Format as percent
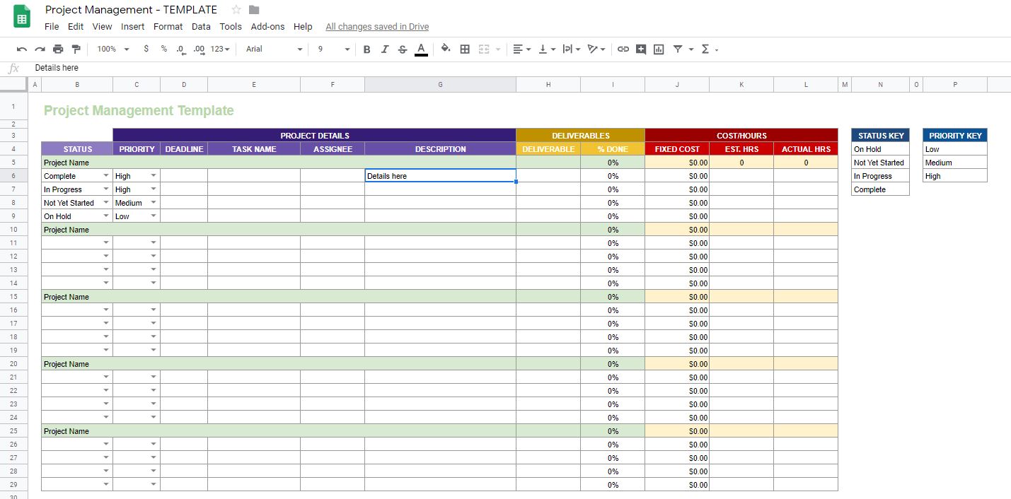Viewport: 1011px width, 499px height. point(163,49)
